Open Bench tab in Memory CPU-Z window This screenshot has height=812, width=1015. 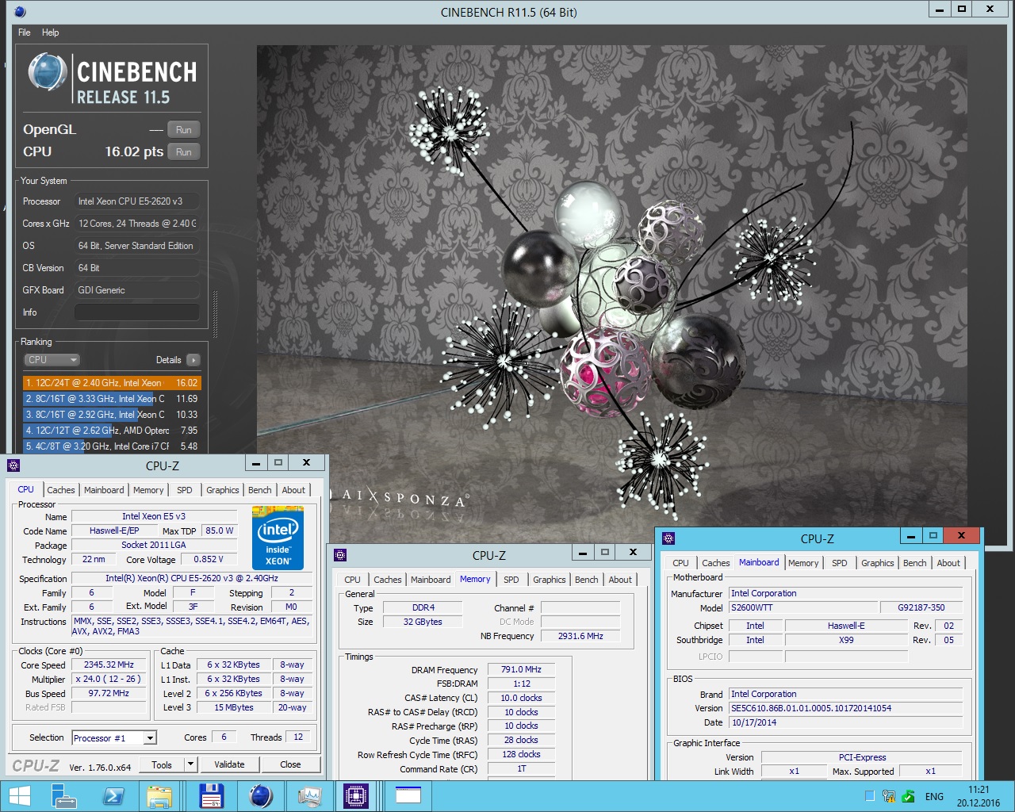(587, 580)
